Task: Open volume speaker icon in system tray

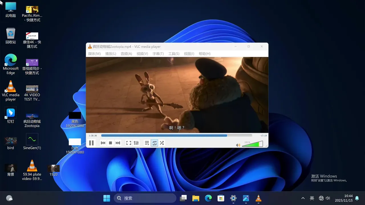Action: tap(328, 198)
